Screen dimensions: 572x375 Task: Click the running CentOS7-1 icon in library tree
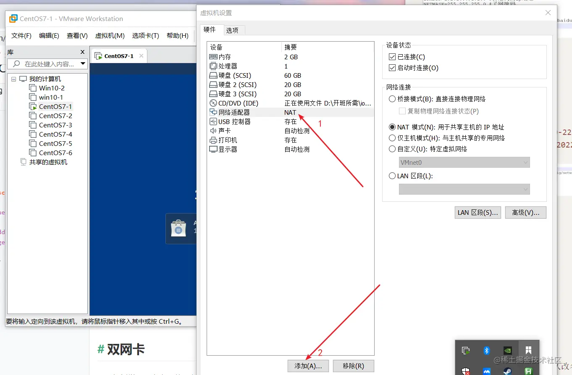click(33, 107)
